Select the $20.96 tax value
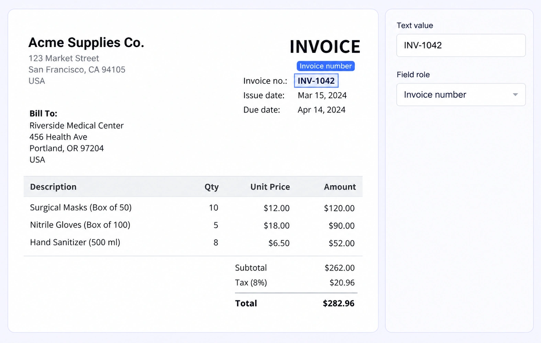Viewport: 541px width, 343px height. [342, 283]
